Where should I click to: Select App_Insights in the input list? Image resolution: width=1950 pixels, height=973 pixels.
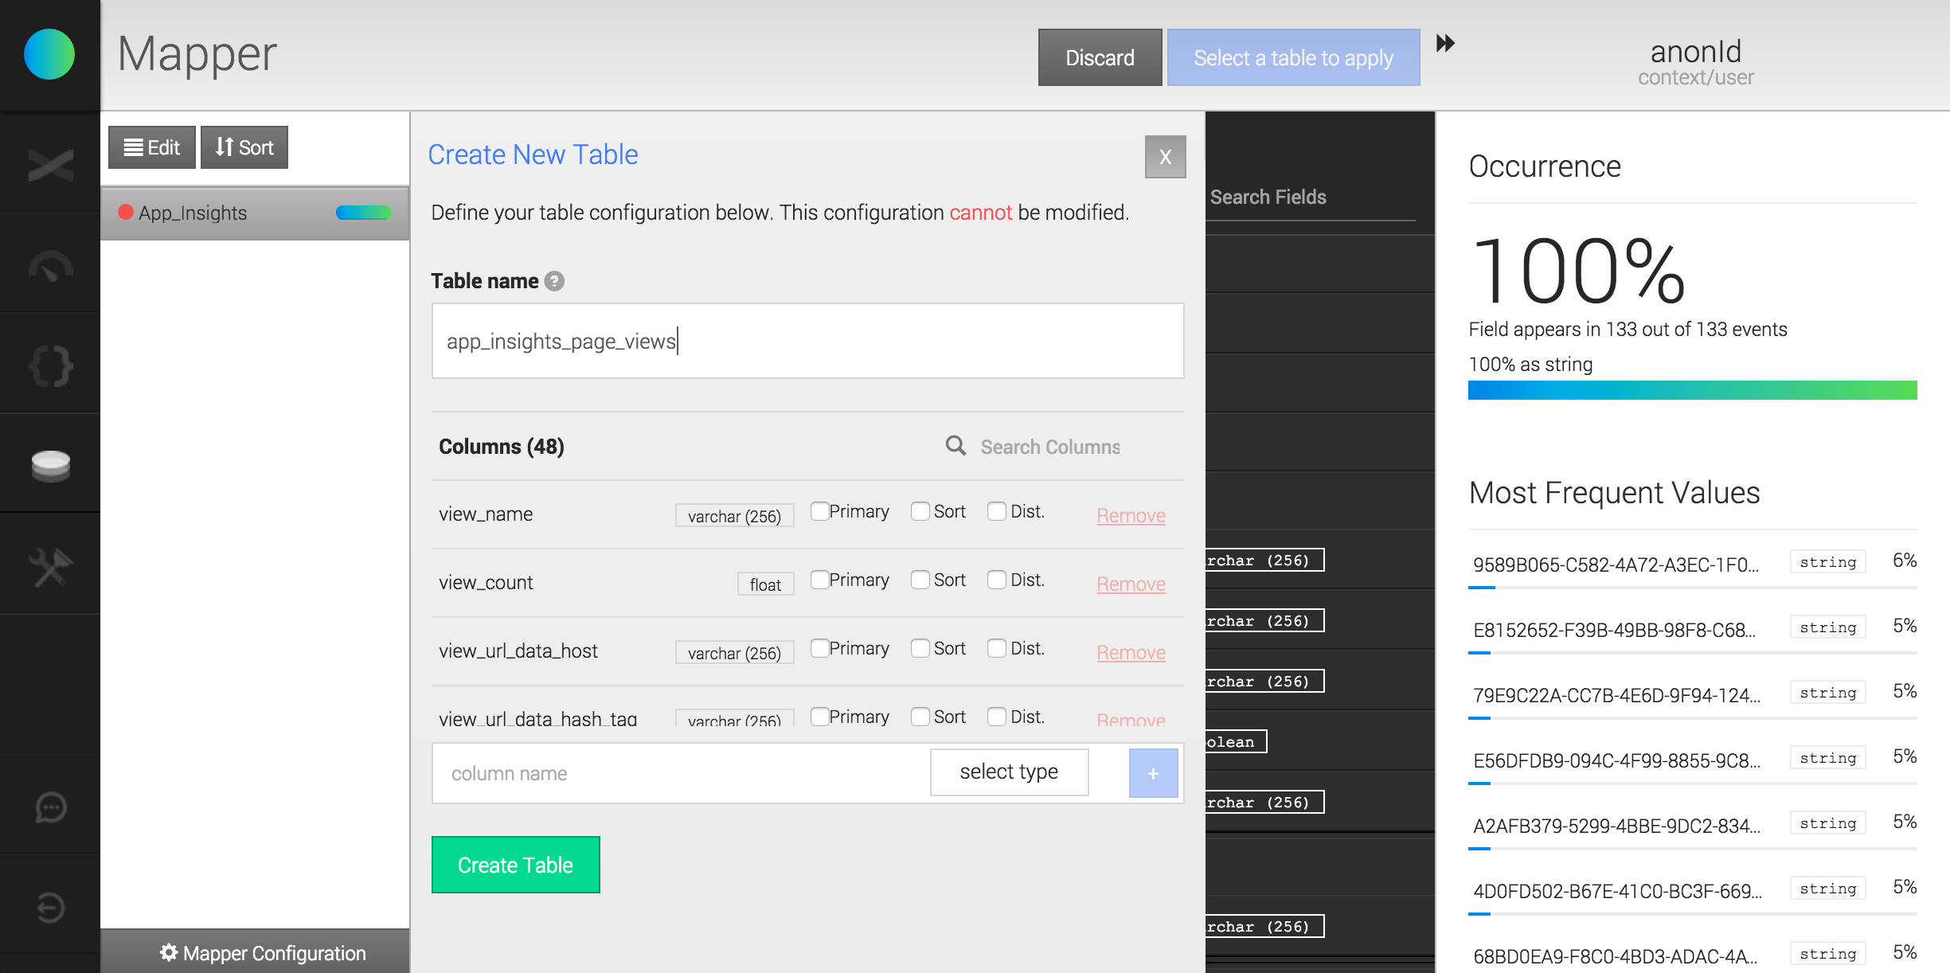[x=193, y=213]
